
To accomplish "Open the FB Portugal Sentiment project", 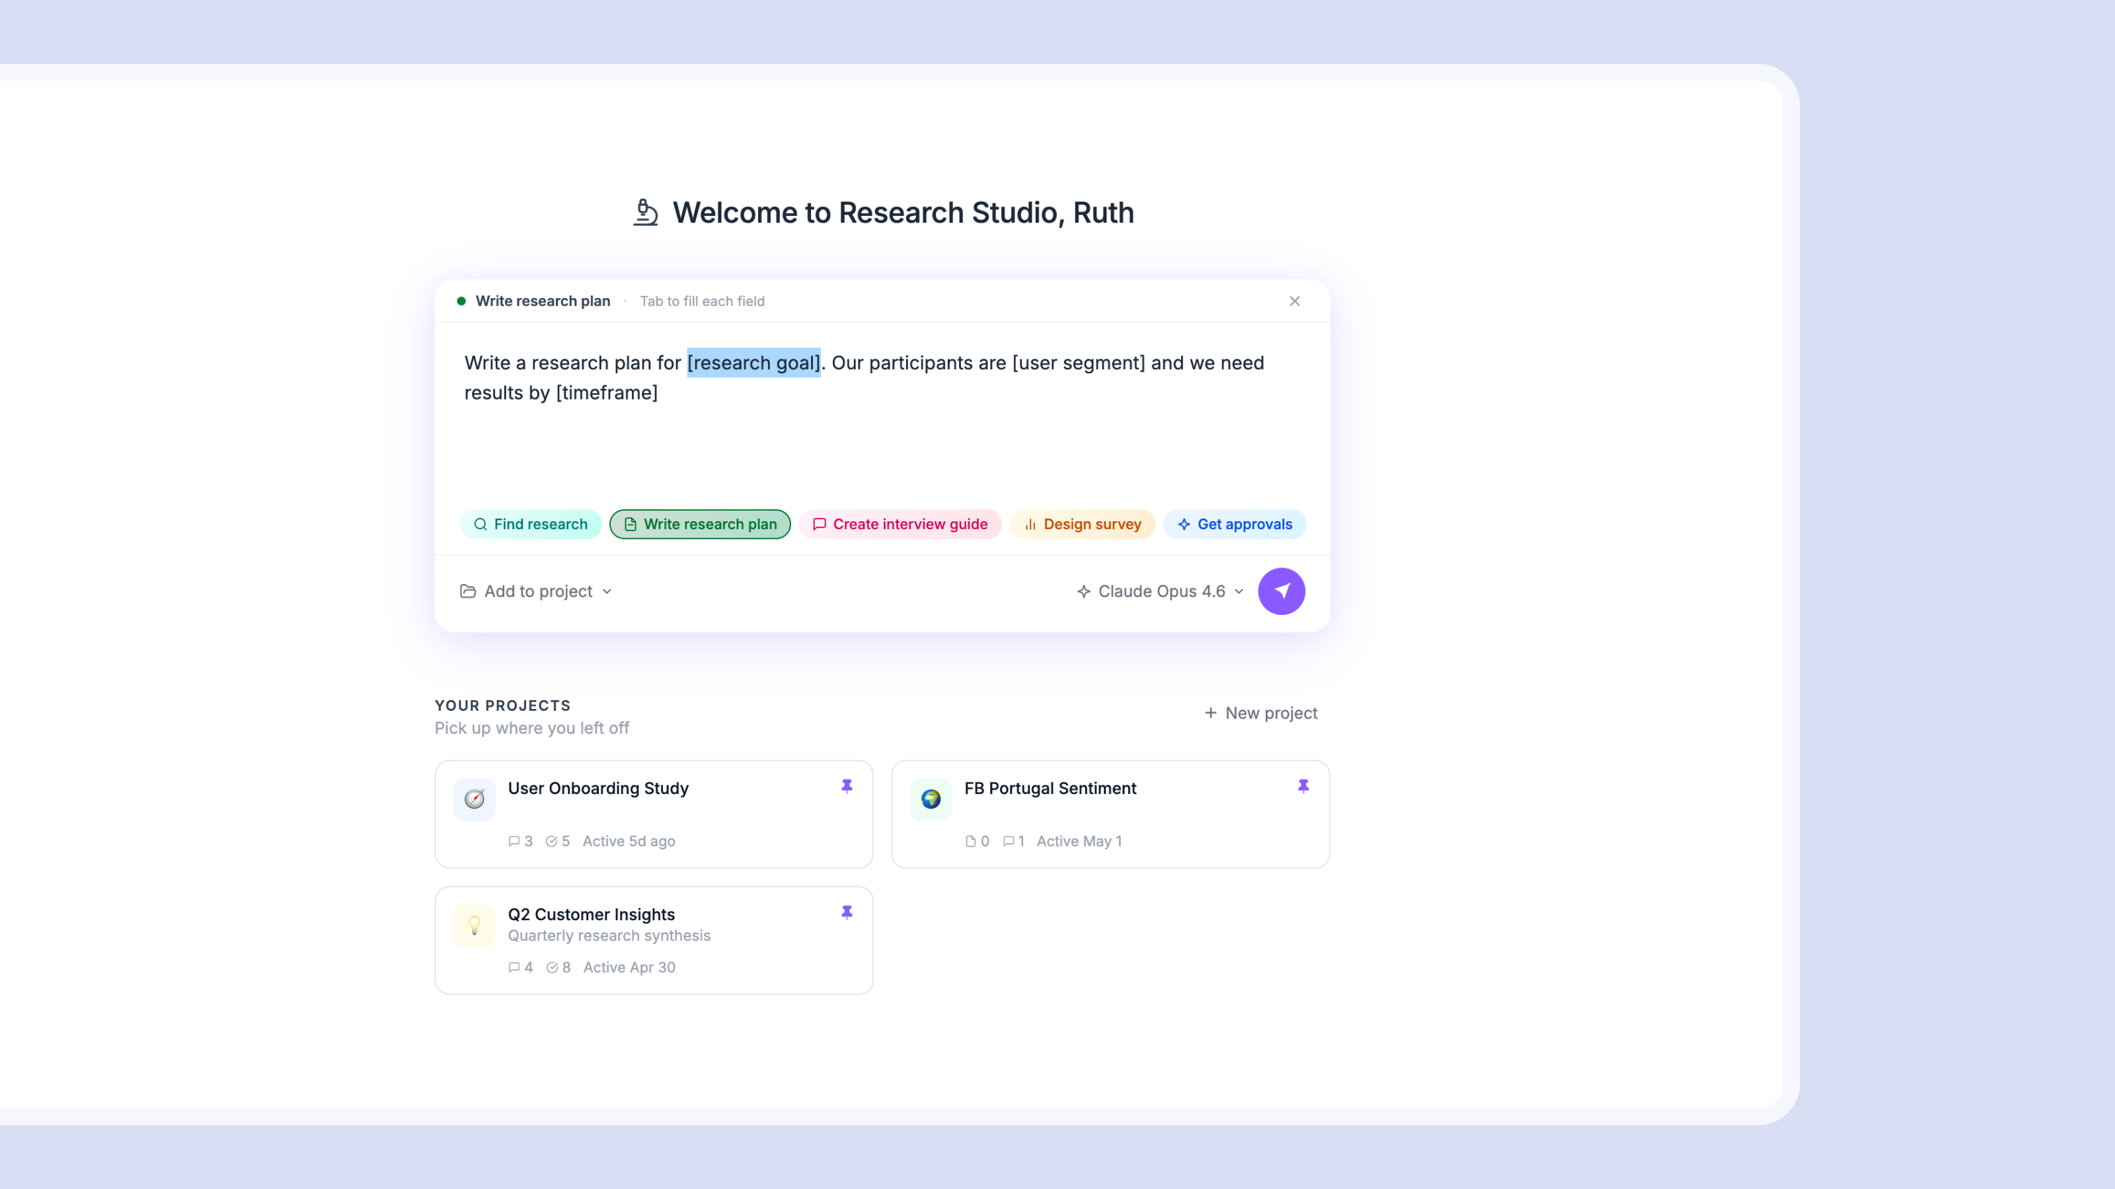I will 1110,814.
